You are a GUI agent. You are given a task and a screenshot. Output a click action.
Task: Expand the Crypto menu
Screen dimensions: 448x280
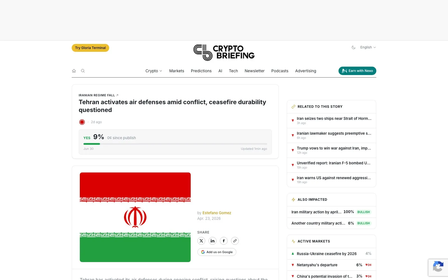point(154,71)
